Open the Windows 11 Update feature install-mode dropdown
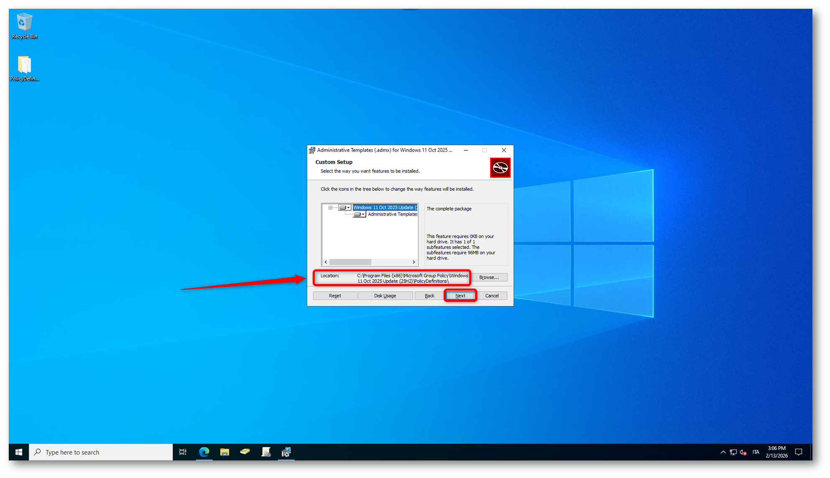Viewport: 830px width, 478px height. pyautogui.click(x=345, y=208)
